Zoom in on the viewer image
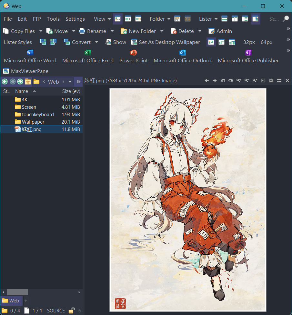This screenshot has width=292, height=315. click(239, 81)
